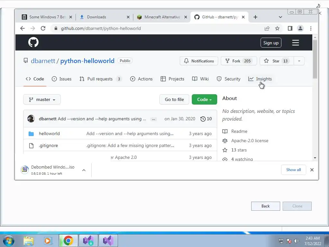
Task: Open the Actions tab
Action: click(x=141, y=79)
